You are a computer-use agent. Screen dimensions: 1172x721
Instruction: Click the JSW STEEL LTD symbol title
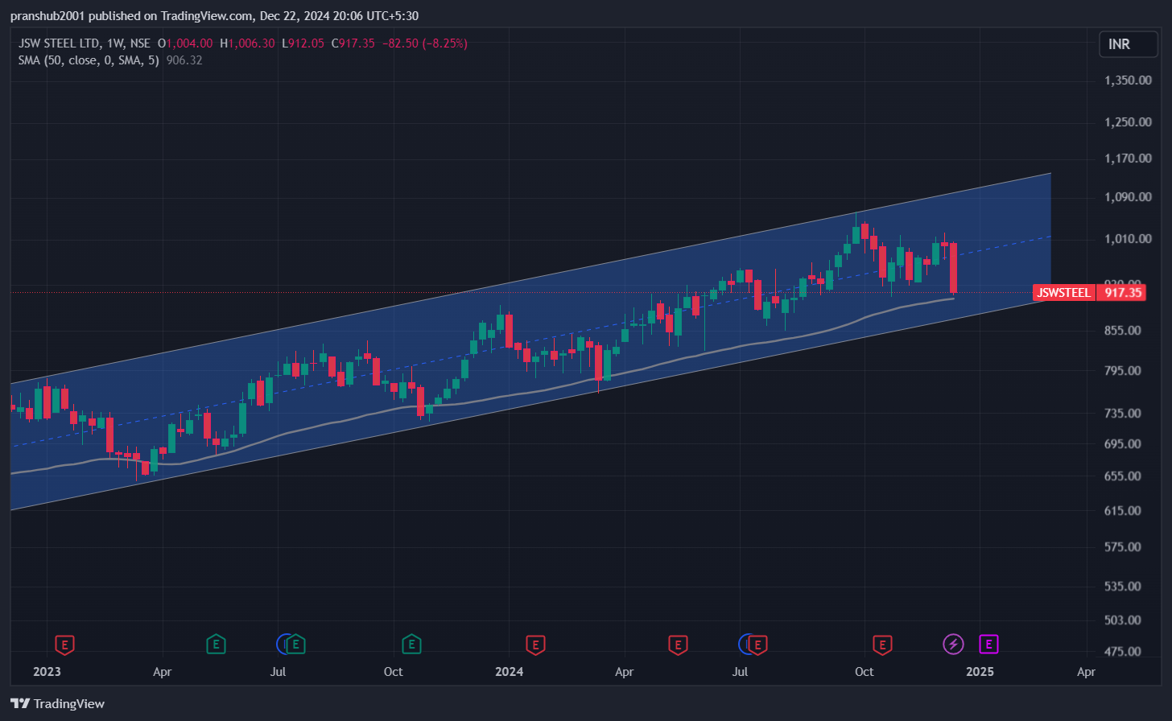59,43
